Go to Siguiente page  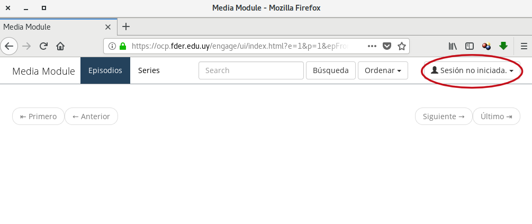[444, 117]
